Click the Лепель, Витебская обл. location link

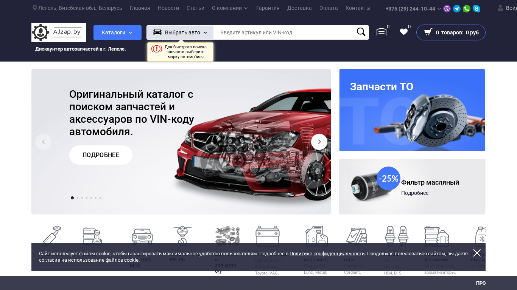[x=80, y=8]
